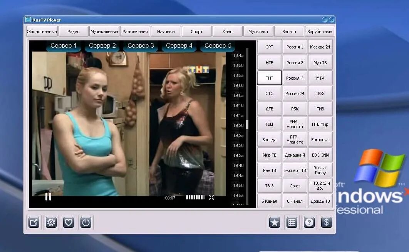Choose the Муз ТВ channel
This screenshot has height=252, width=409.
(320, 63)
